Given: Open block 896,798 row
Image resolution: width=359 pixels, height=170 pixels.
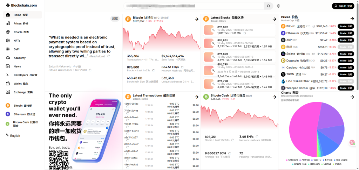Looking at the screenshot, I should point(239,84).
